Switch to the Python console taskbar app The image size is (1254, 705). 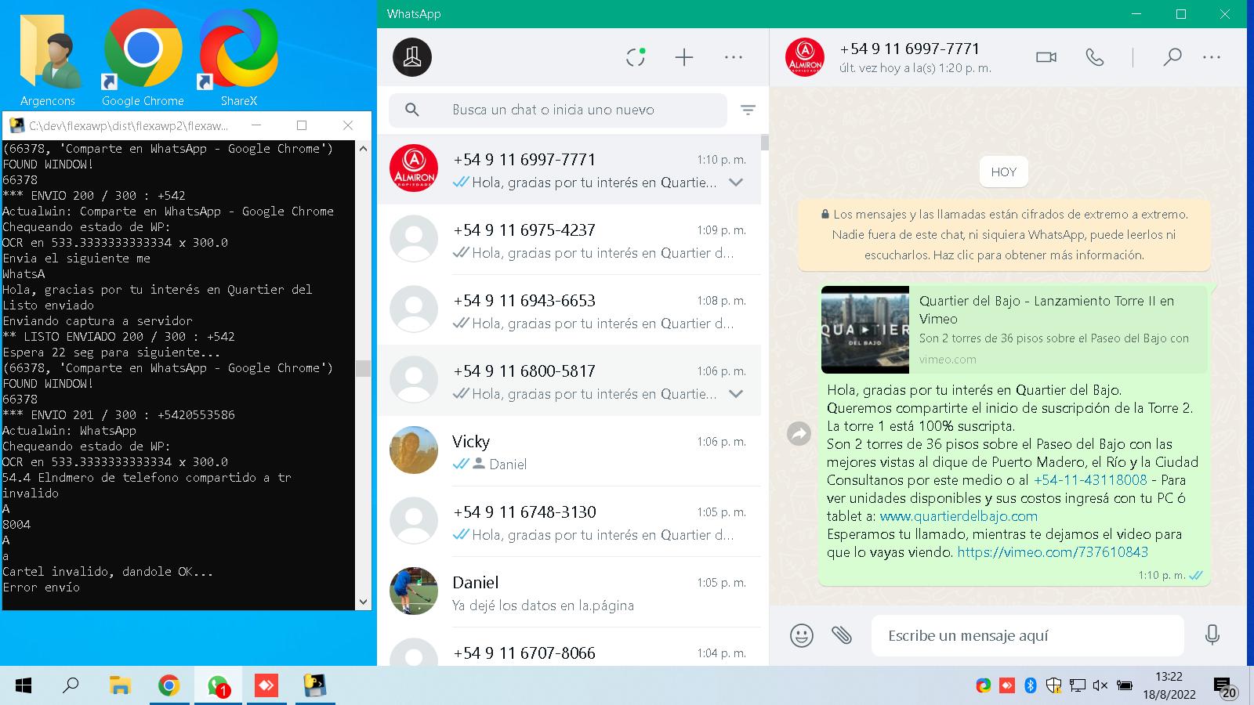coord(315,686)
